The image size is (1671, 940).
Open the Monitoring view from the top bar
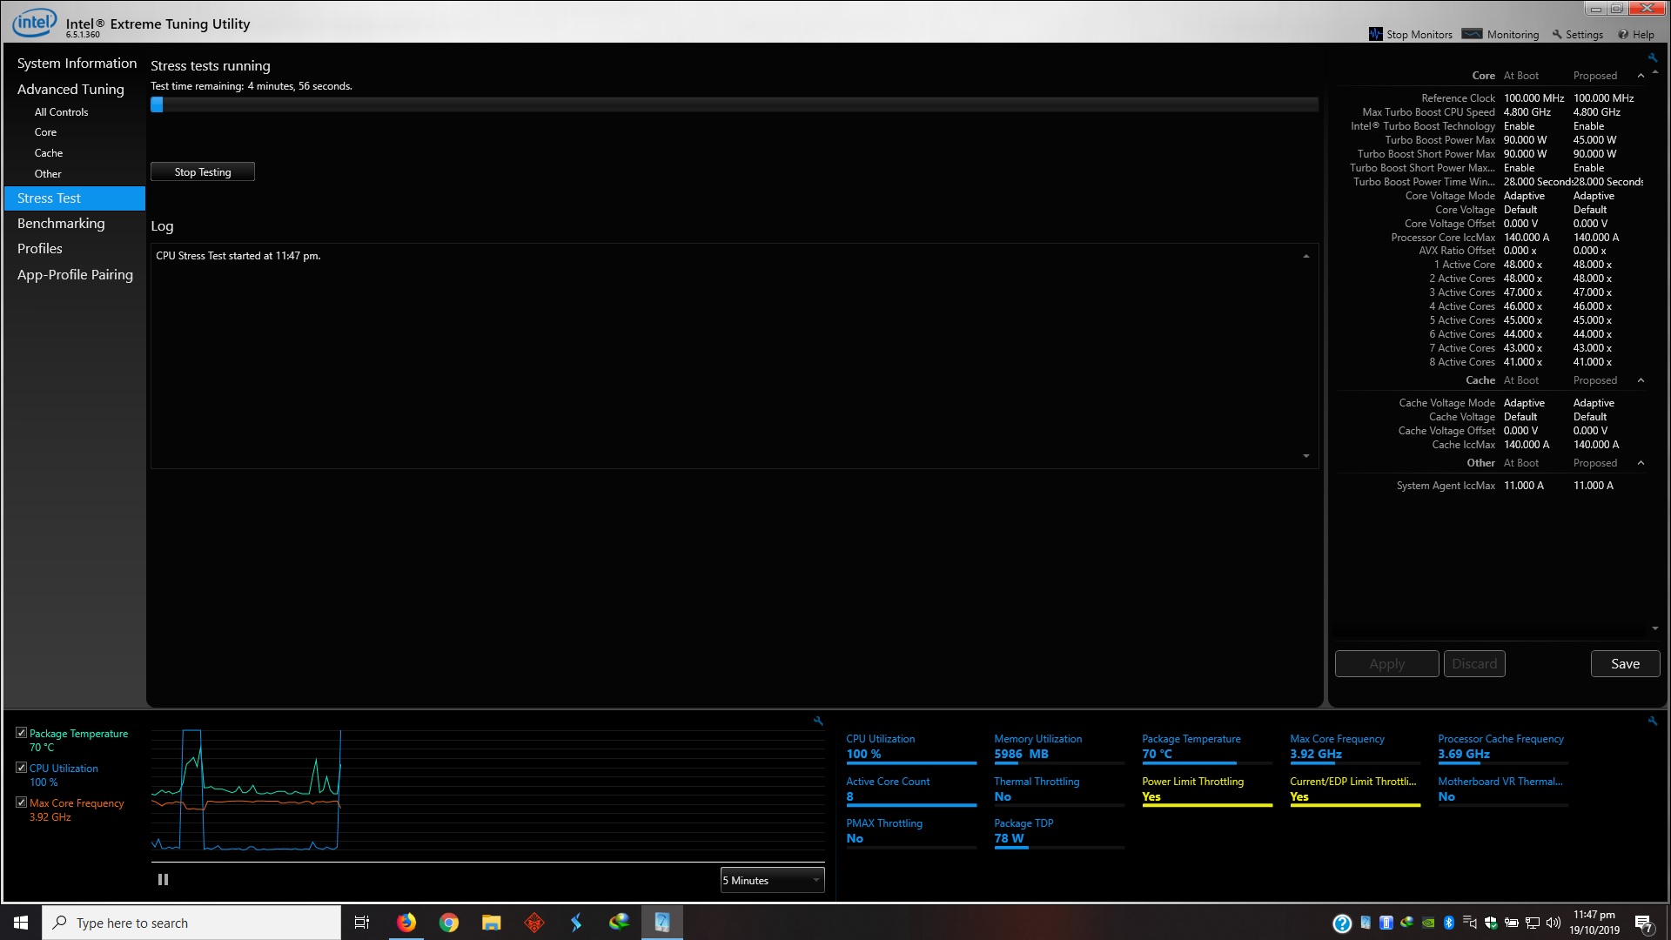[x=1500, y=34]
